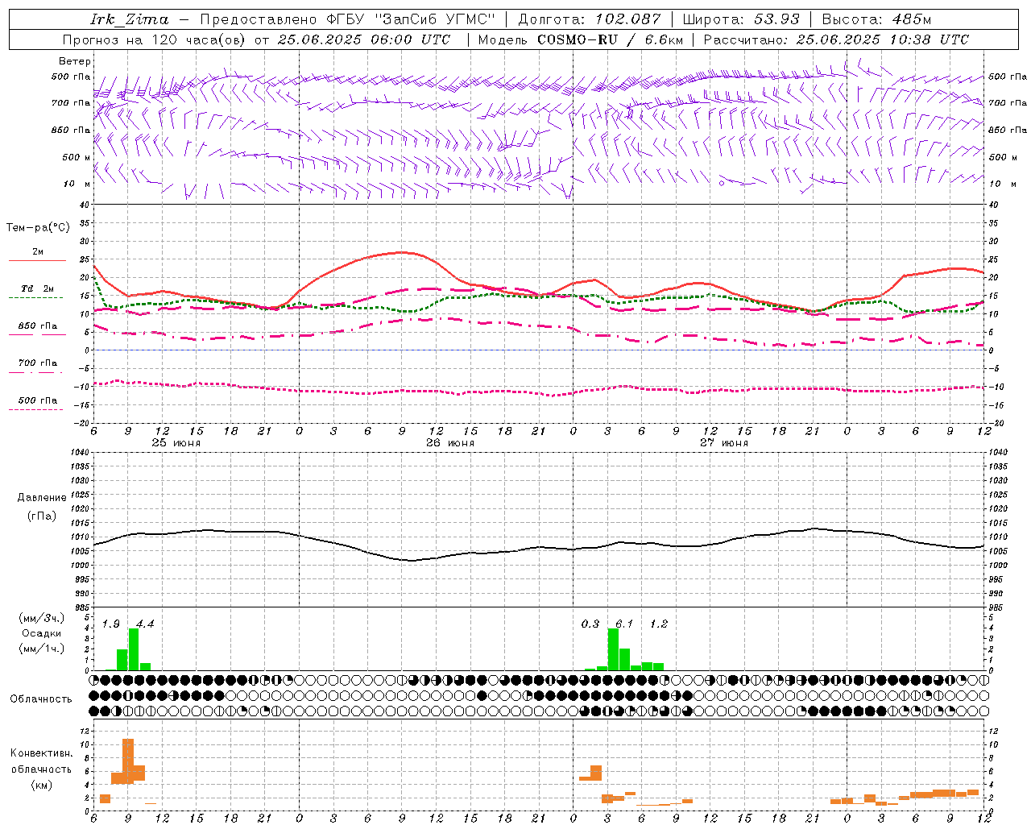Click the (км) unit under convective cloud label
This screenshot has width=1031, height=825.
[41, 785]
